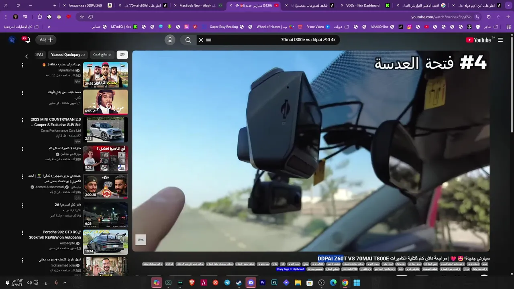Open the 2:00:28 Ahmed Alshammari podcast thumbnail
Image resolution: width=514 pixels, height=289 pixels.
(x=105, y=186)
